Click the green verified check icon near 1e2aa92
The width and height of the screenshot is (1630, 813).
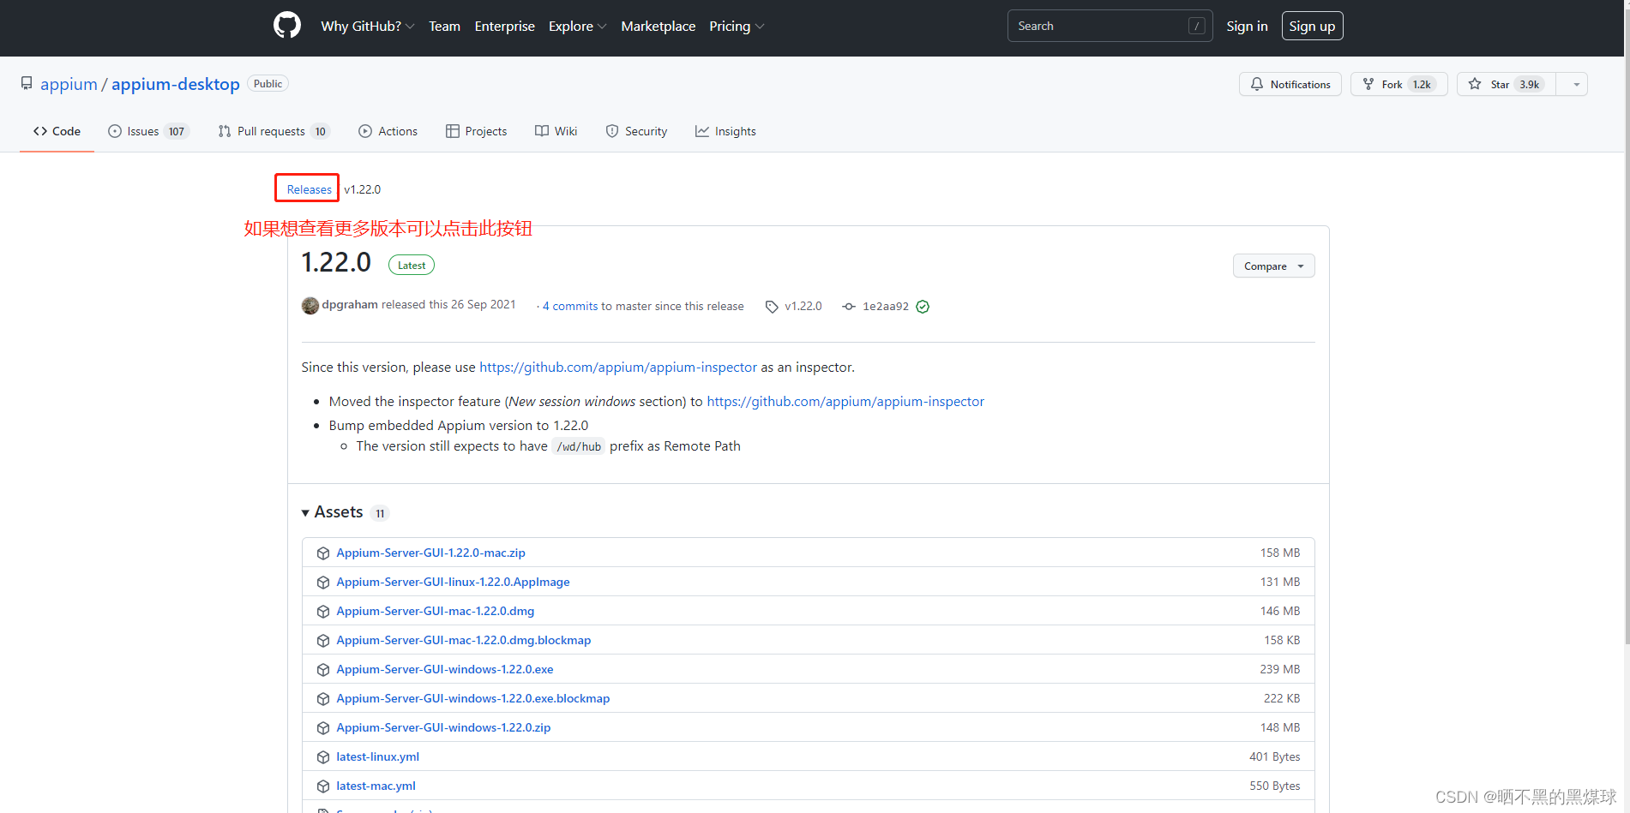[x=923, y=307]
